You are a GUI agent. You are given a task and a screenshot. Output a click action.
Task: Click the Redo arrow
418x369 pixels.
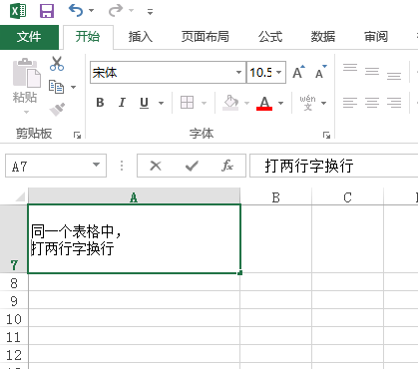coord(116,11)
